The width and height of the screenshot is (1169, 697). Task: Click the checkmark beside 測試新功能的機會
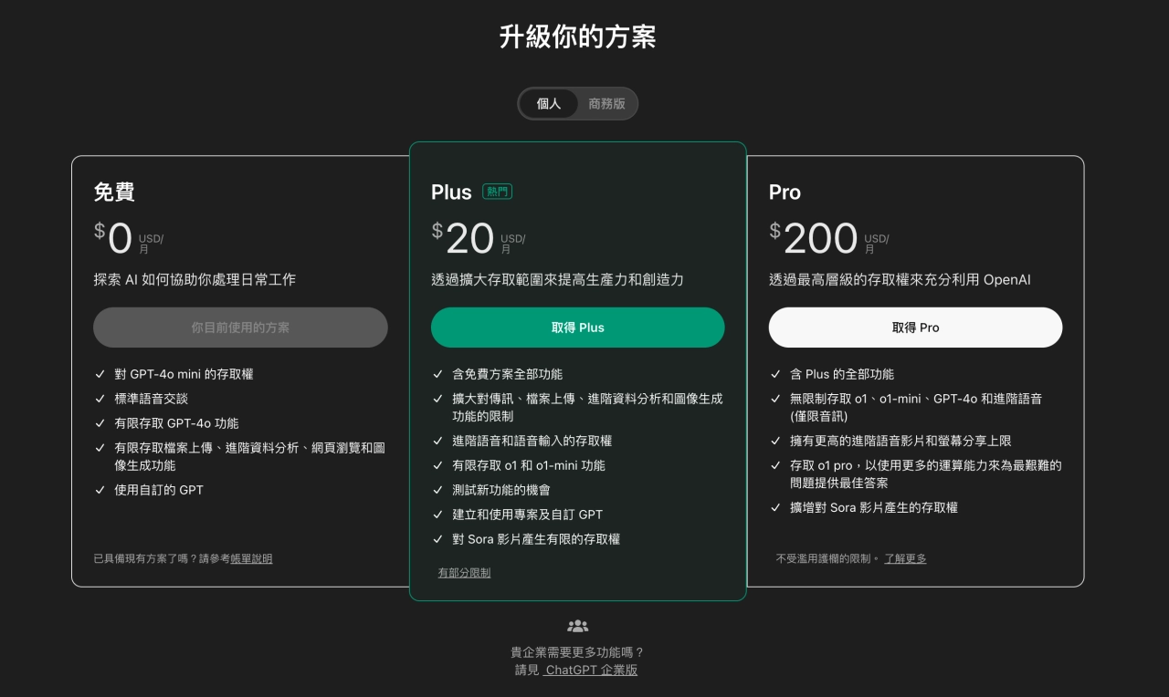tap(437, 490)
